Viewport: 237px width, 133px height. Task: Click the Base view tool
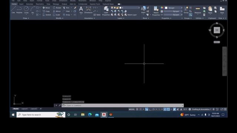point(222,10)
